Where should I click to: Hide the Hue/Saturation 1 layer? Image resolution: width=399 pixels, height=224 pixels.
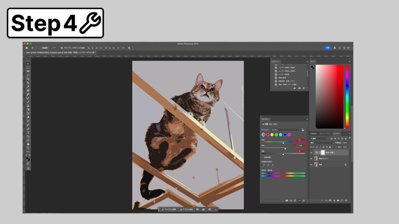[311, 152]
